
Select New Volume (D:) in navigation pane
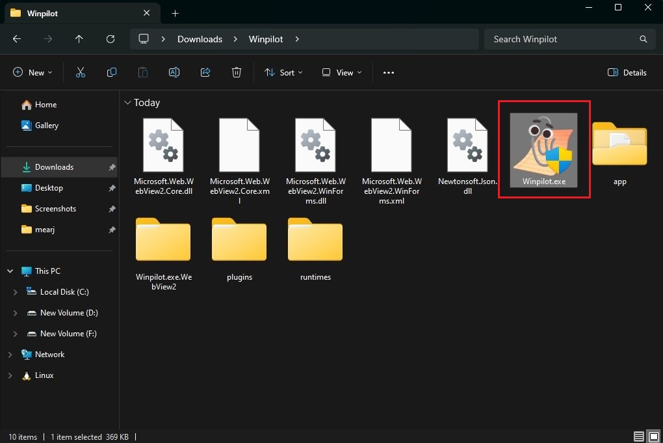[69, 313]
